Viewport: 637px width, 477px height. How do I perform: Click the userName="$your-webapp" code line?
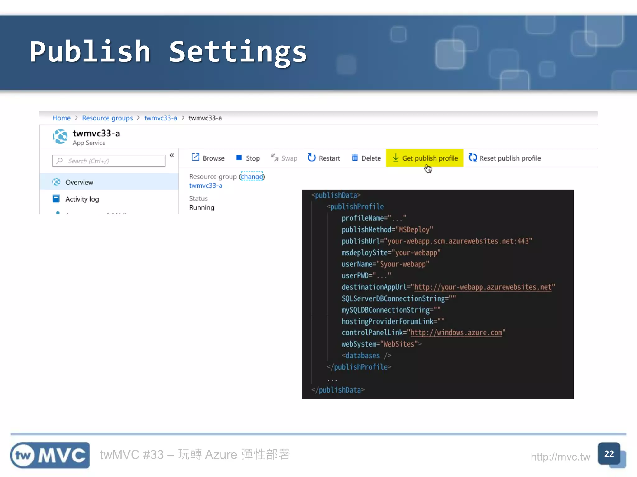click(x=385, y=264)
